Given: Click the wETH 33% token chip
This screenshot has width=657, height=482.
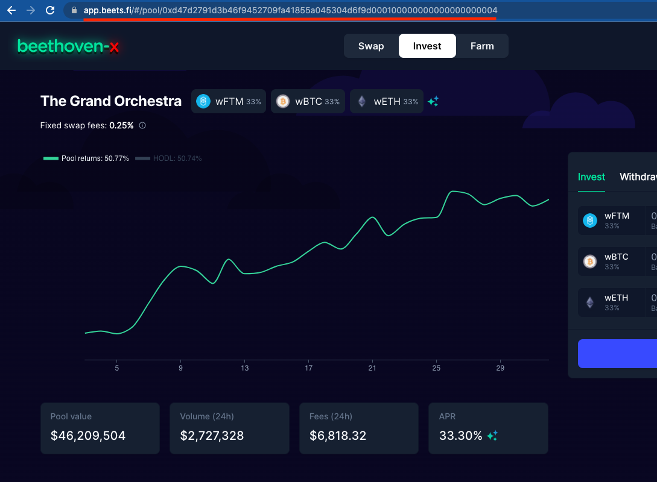Looking at the screenshot, I should click(387, 101).
